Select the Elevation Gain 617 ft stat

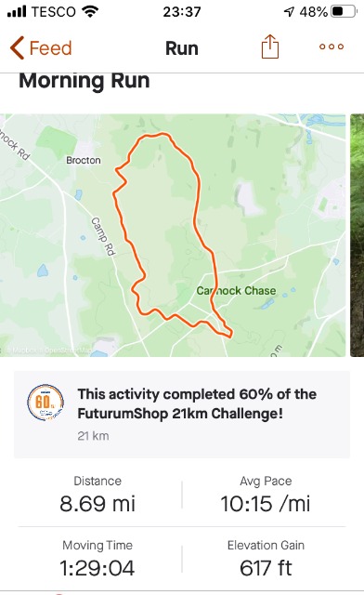(x=266, y=559)
